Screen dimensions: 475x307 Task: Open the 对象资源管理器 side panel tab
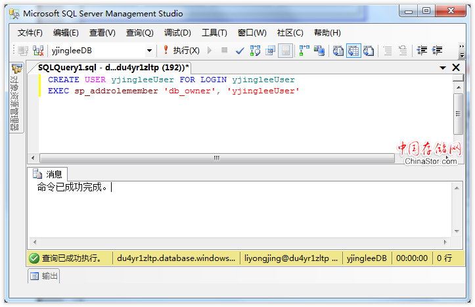(16, 97)
